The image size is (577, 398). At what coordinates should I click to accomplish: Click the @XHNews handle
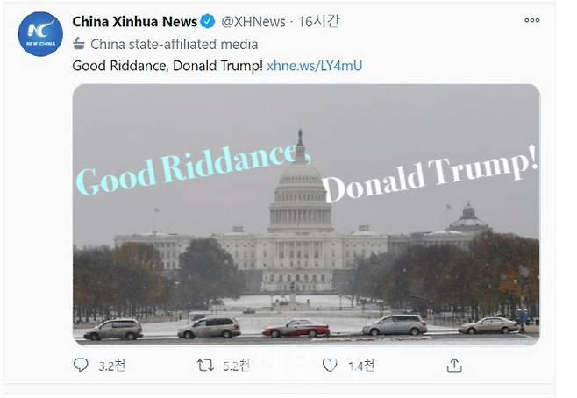click(251, 21)
